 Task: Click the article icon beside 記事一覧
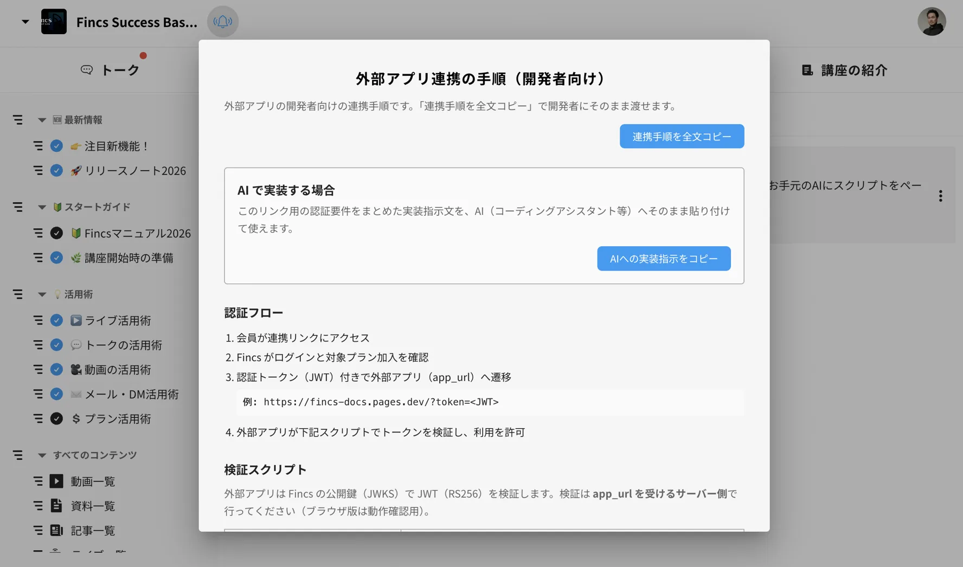tap(56, 530)
